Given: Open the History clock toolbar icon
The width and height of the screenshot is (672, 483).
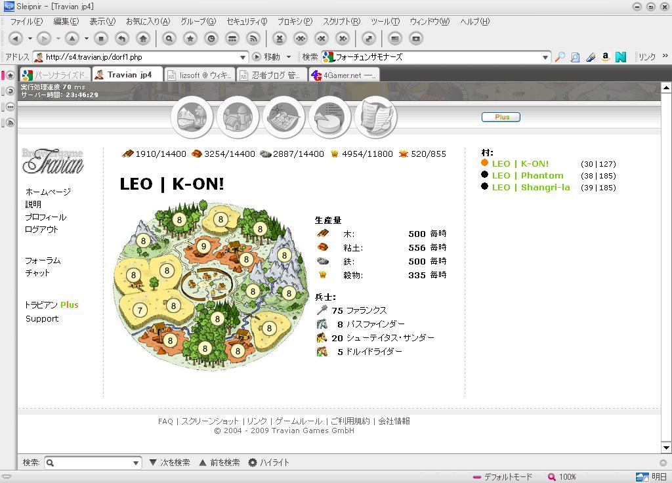Looking at the screenshot, I should 211,39.
